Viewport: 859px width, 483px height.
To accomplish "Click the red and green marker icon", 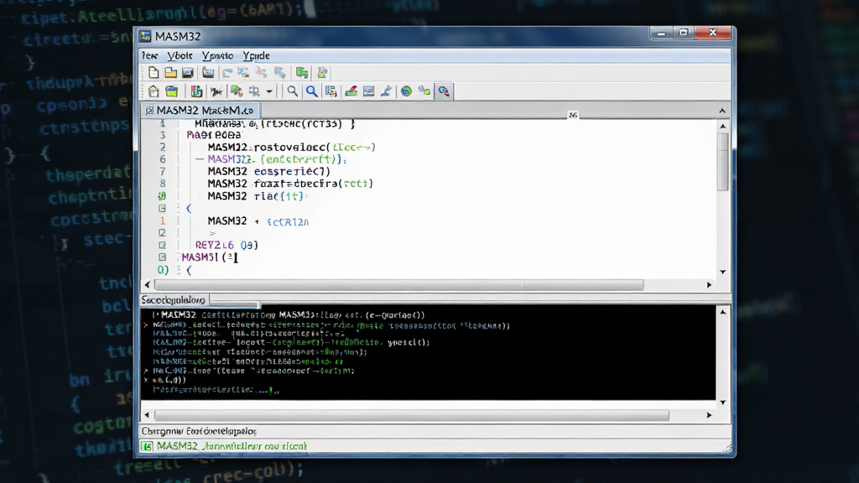I will click(351, 91).
